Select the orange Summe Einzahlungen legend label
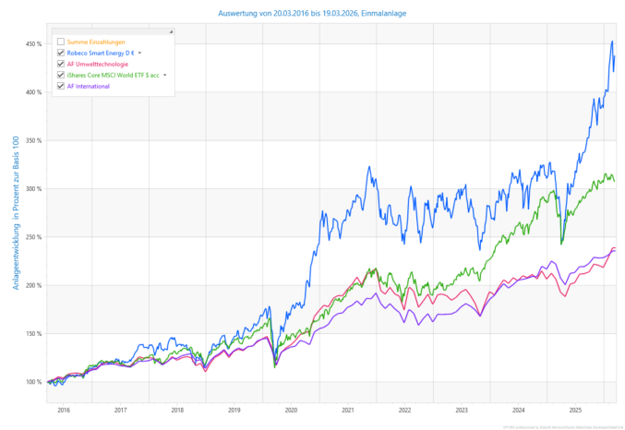This screenshot has width=625, height=430. pyautogui.click(x=96, y=42)
